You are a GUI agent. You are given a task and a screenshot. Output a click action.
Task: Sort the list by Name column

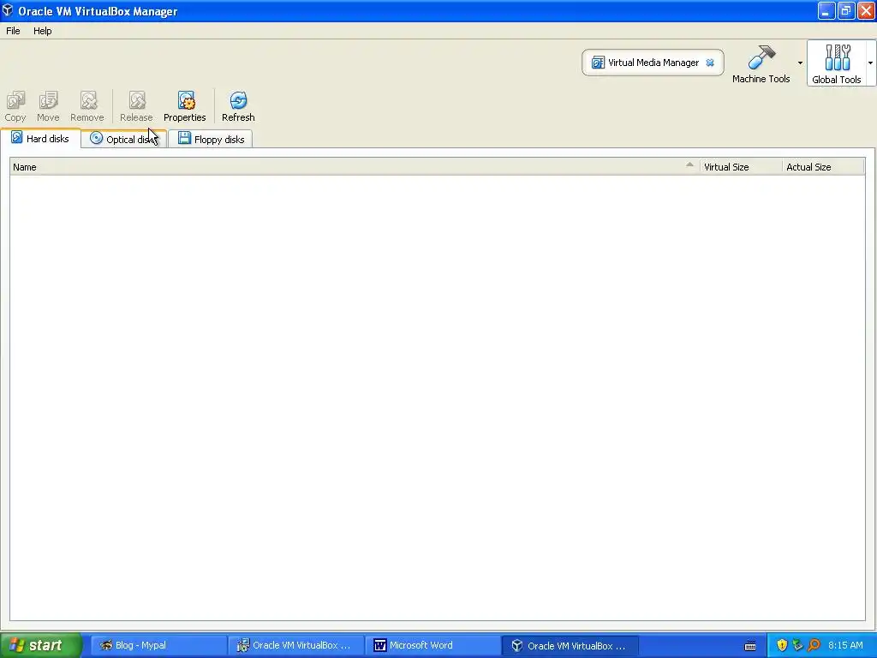click(x=354, y=167)
